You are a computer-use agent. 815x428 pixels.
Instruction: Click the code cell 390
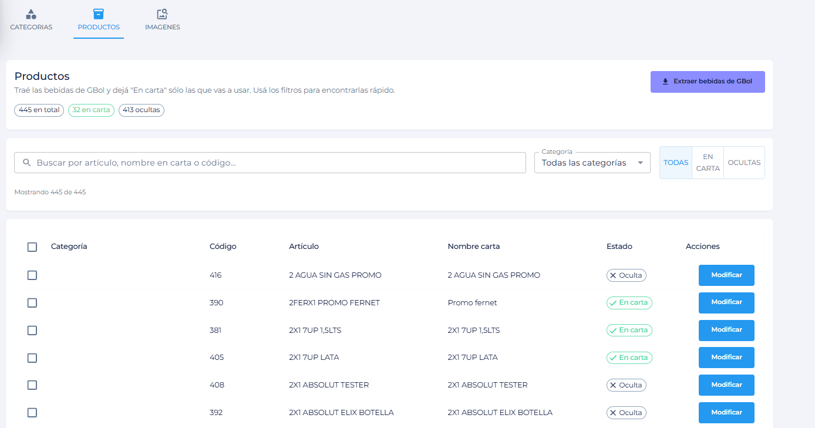pyautogui.click(x=217, y=303)
